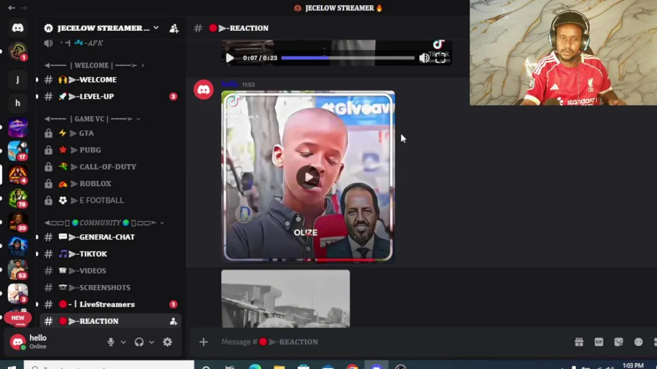Open the LEVEL-UP channel
Screen dimensions: 657x369
pyautogui.click(x=110, y=96)
